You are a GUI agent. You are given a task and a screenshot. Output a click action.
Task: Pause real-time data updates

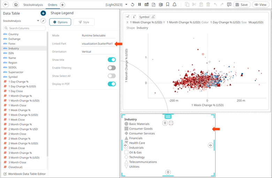139,5
